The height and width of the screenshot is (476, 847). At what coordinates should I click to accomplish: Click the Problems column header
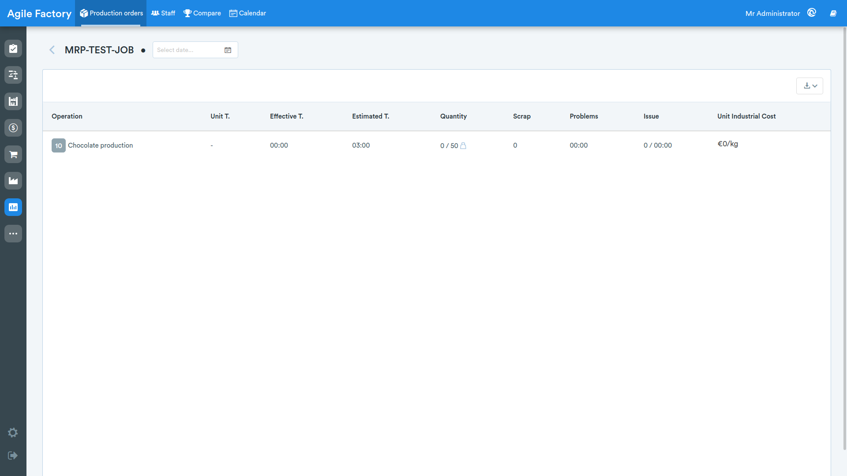point(584,116)
